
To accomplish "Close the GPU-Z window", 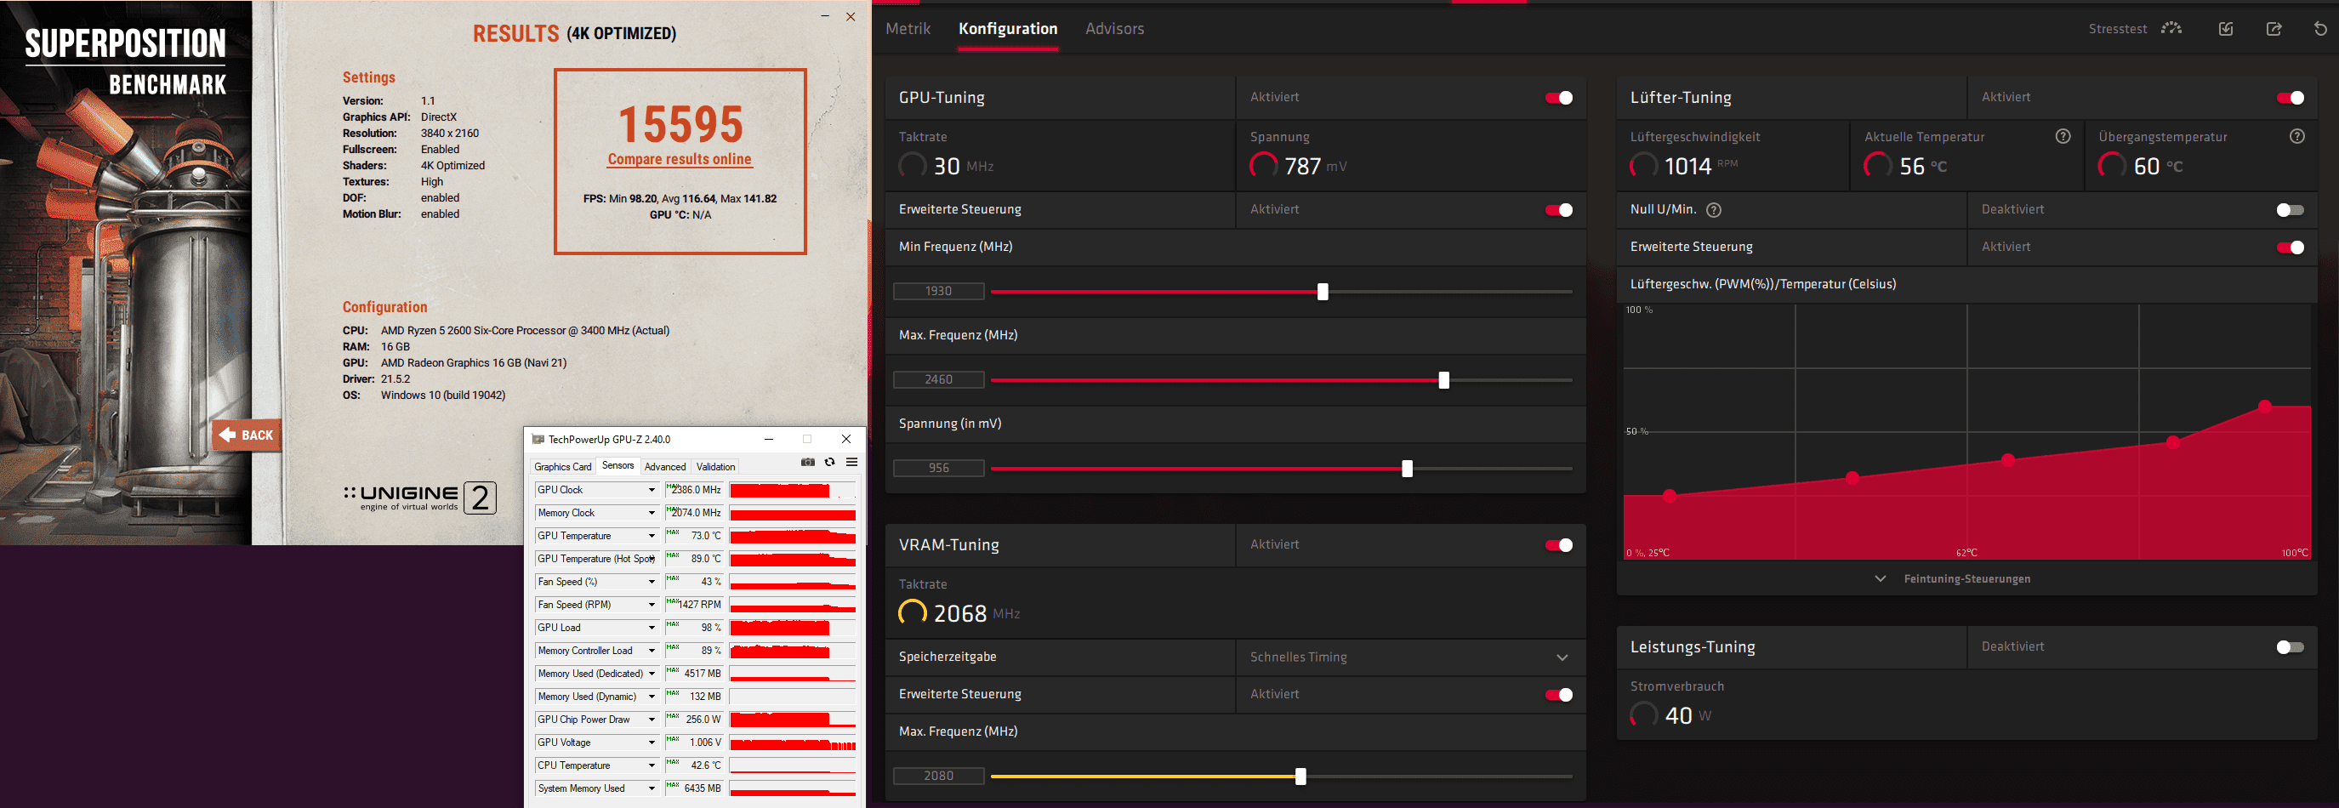I will 846,440.
